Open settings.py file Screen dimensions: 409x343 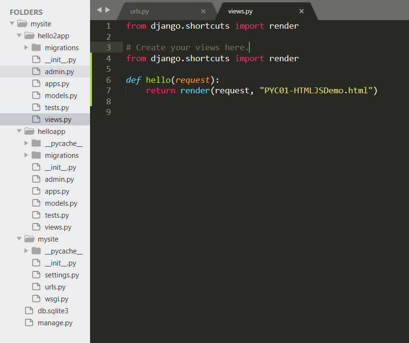click(x=62, y=275)
